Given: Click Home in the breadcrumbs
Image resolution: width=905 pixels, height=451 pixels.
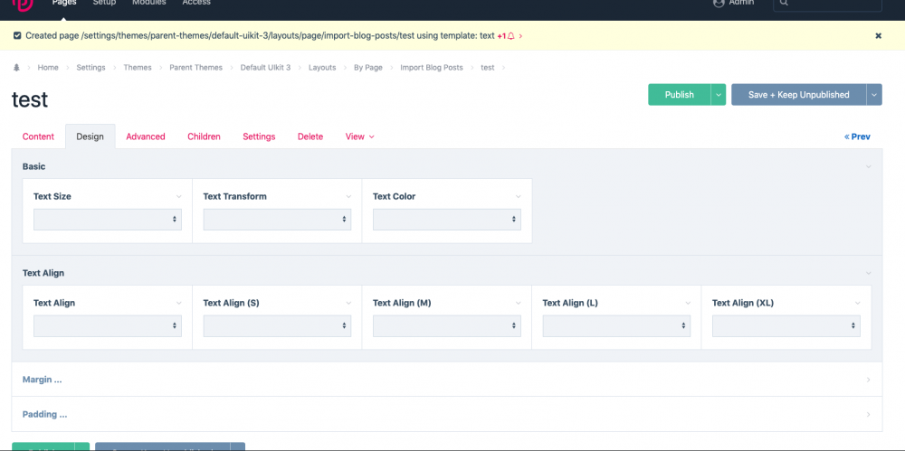Looking at the screenshot, I should point(48,68).
